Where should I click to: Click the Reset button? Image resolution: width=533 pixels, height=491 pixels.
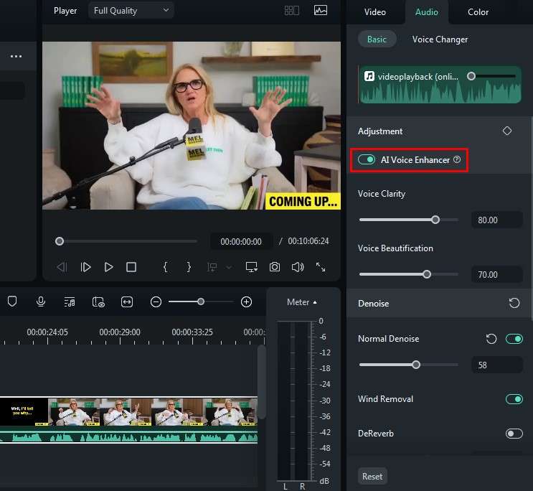[372, 477]
